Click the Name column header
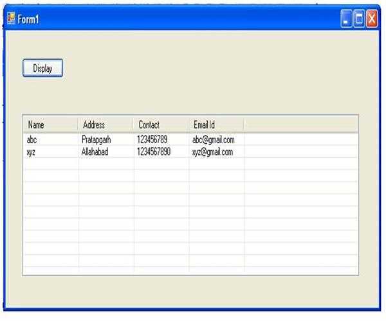 tap(50, 125)
